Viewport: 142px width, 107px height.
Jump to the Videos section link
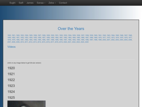11,47
